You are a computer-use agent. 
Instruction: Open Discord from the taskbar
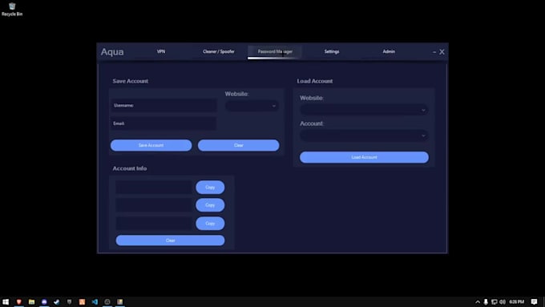44,301
